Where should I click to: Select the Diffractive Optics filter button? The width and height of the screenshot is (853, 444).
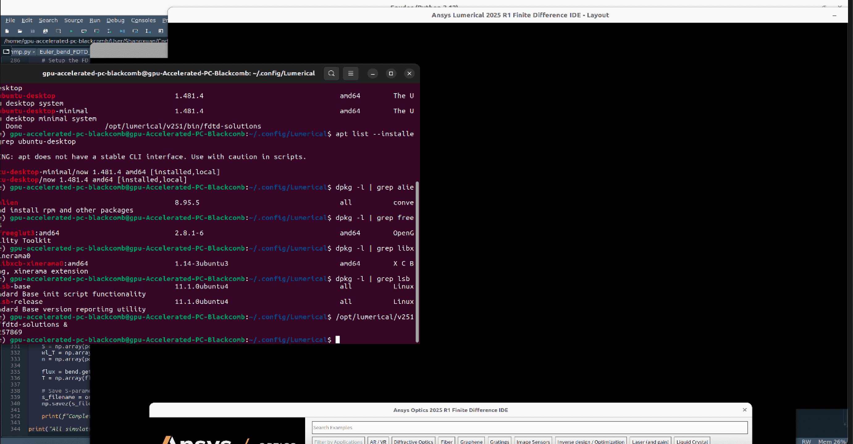point(413,441)
